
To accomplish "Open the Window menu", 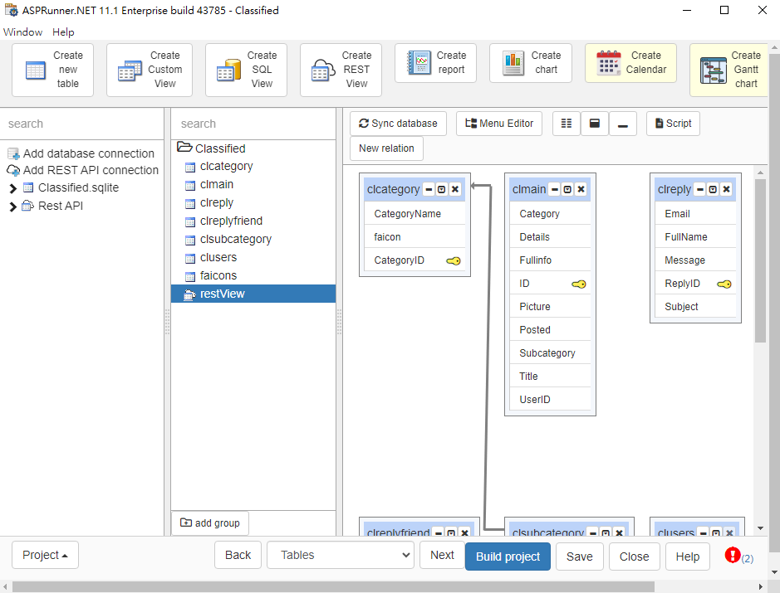I will coord(22,32).
